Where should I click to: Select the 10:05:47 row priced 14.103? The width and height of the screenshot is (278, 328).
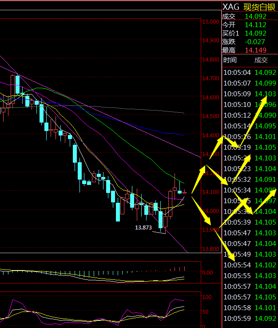point(250,233)
